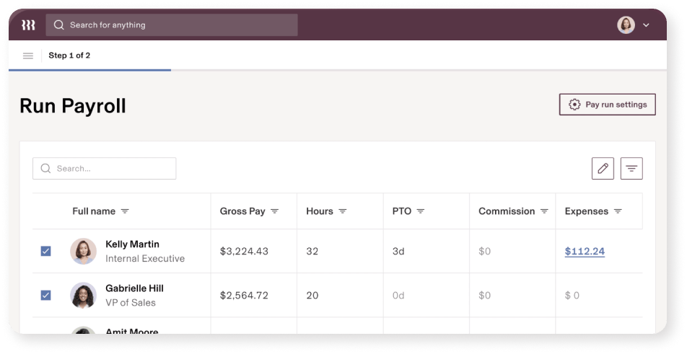Click Kelly Martin's hours value 32
The height and width of the screenshot is (354, 687).
pos(312,251)
